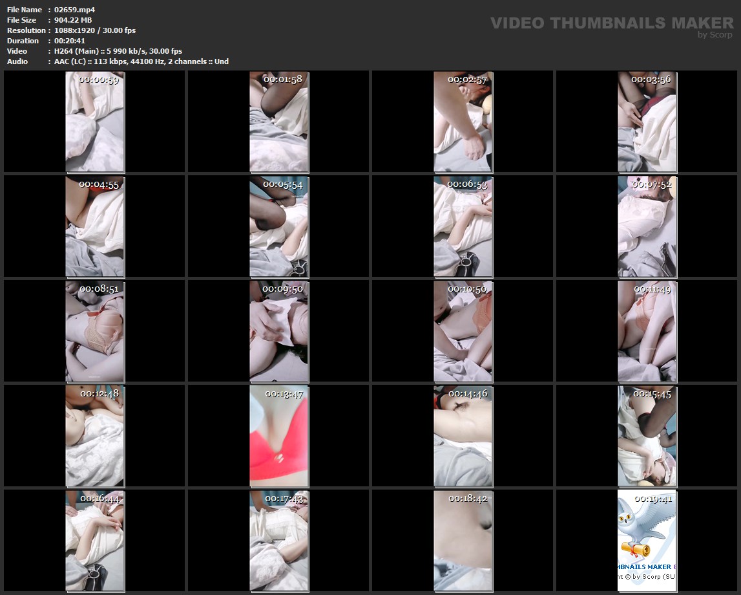Open the 00:07:52 frame

click(x=647, y=226)
